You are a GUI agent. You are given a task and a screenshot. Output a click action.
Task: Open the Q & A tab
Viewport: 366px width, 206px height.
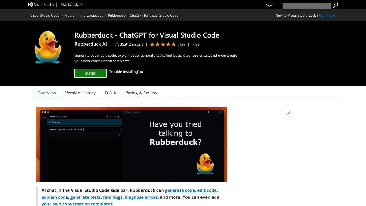click(x=110, y=93)
